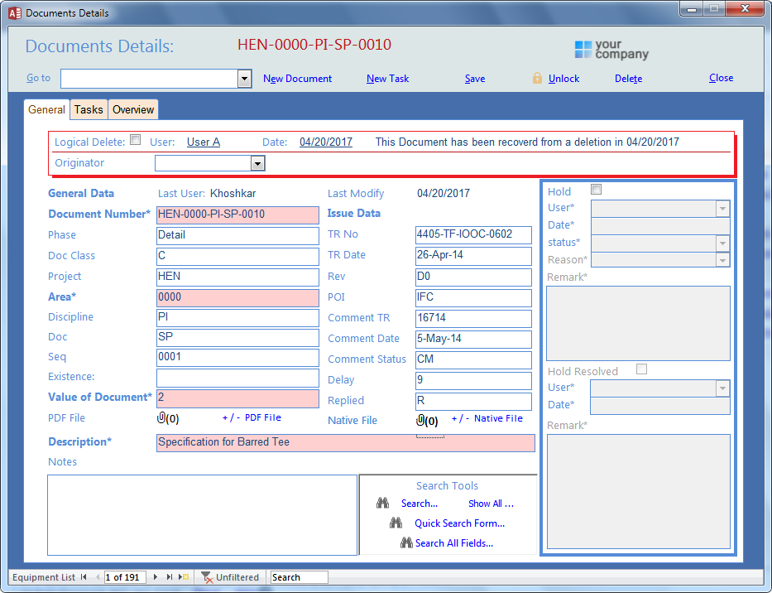The height and width of the screenshot is (593, 772).
Task: Click the Discipline field showing PI
Action: pyautogui.click(x=237, y=317)
